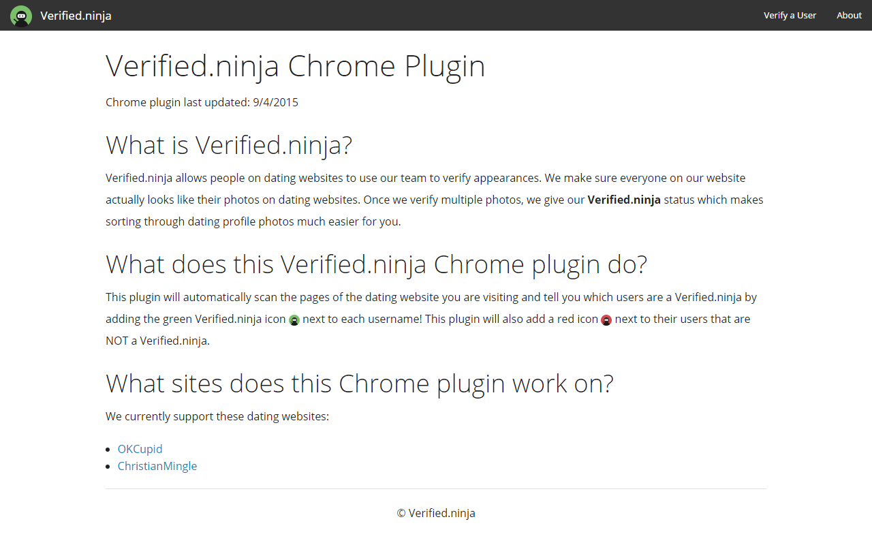Click 'What sites does this Chrome plugin work on?' heading
Screen dimensions: 872x545
point(360,384)
